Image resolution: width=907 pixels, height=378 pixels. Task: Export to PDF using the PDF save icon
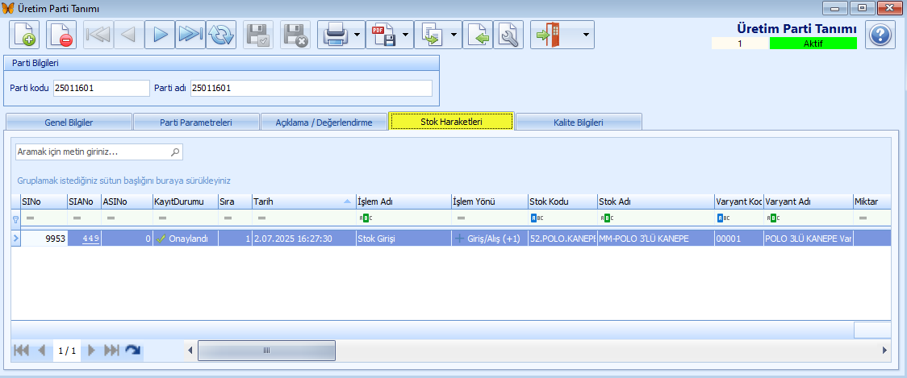(383, 35)
